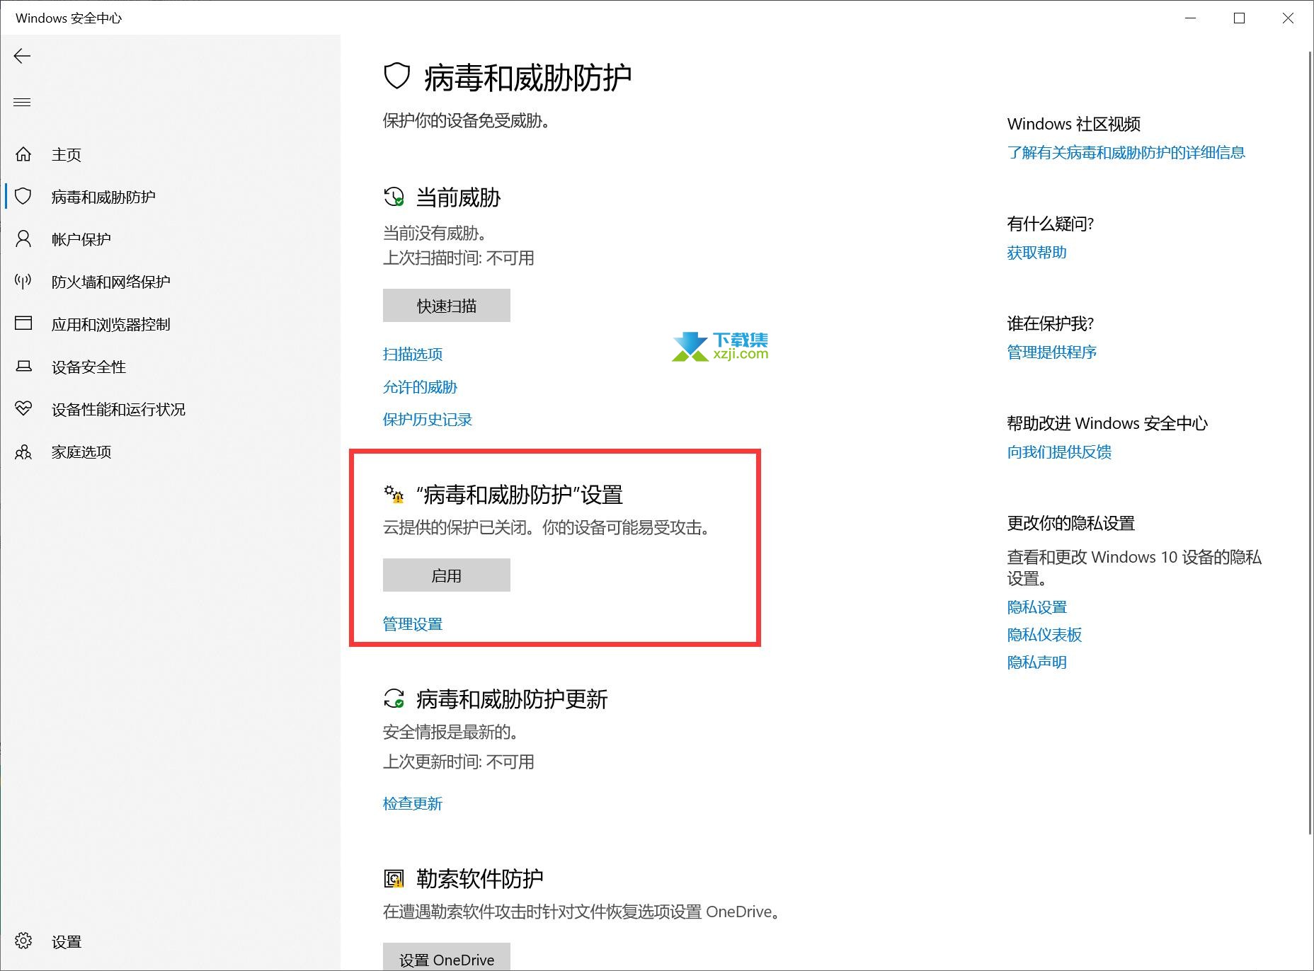Click the laptop icon for 设备安全性
Image resolution: width=1314 pixels, height=971 pixels.
tap(23, 366)
